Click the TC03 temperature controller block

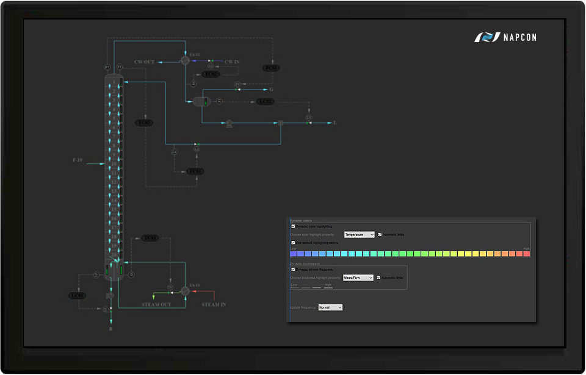[144, 123]
